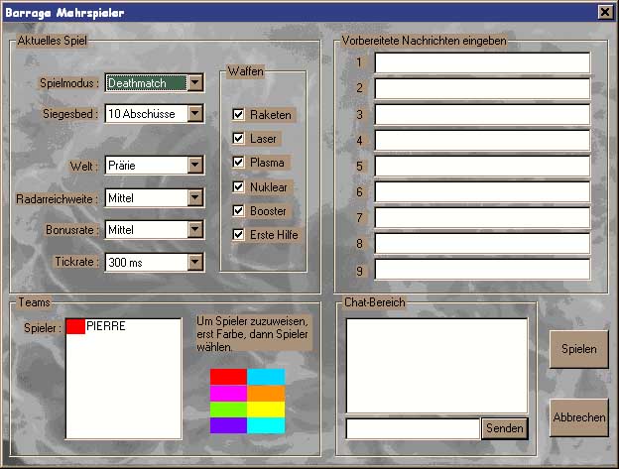Click the Senden chat button
619x469 pixels.
pyautogui.click(x=505, y=428)
